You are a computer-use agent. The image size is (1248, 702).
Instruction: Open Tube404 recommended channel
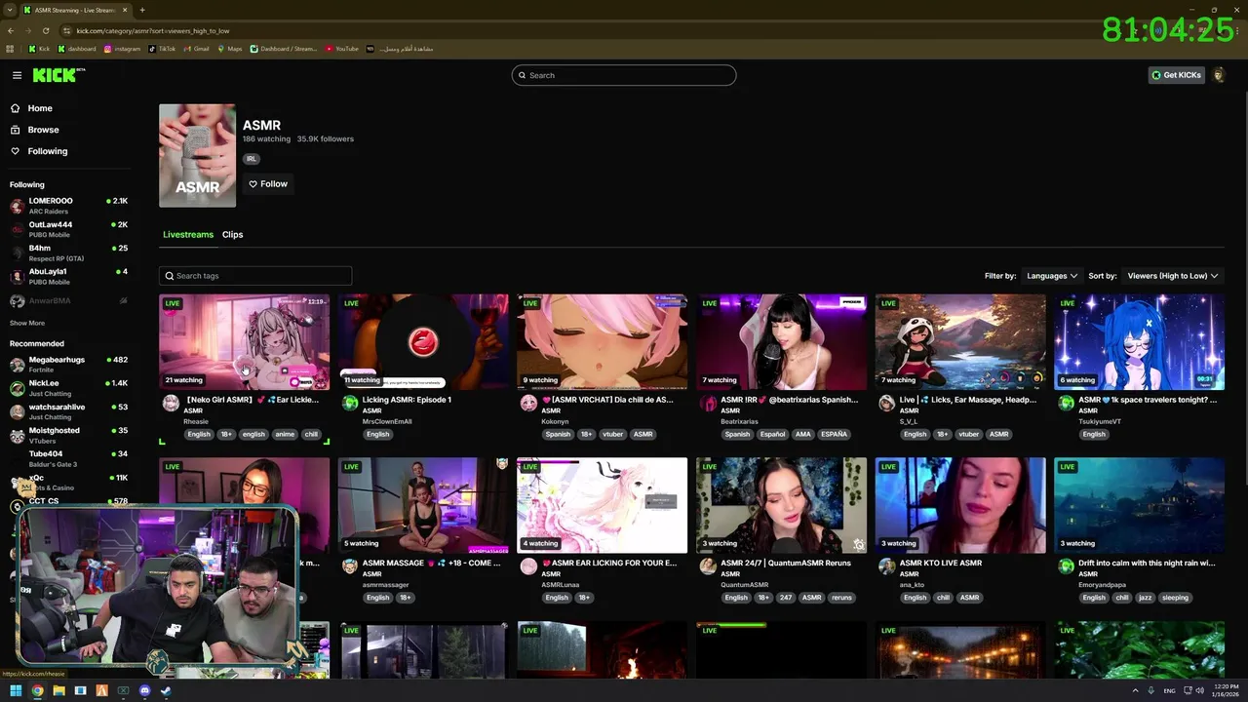pos(68,457)
